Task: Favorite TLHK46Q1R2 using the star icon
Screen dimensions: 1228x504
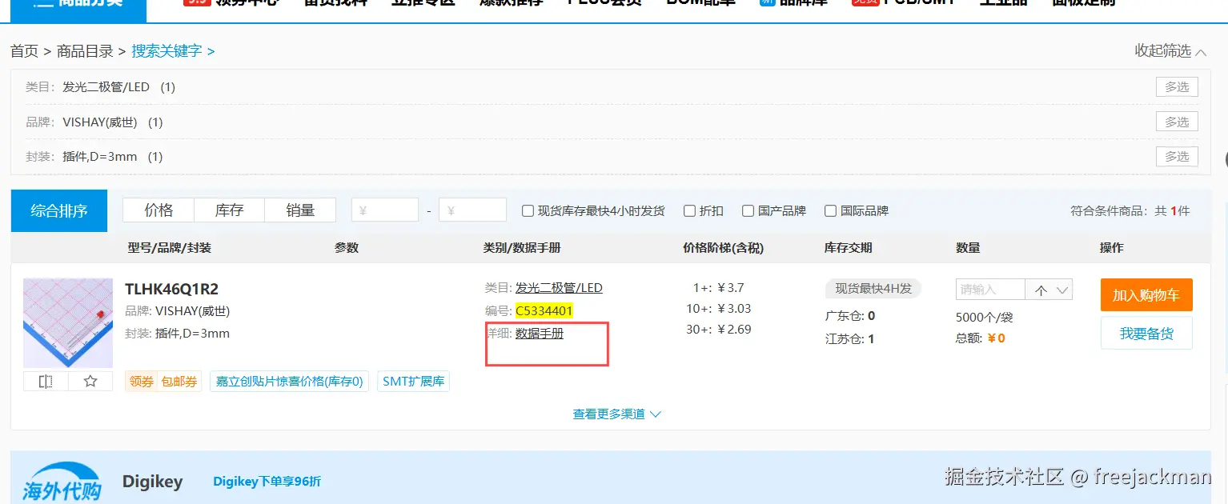Action: (90, 382)
